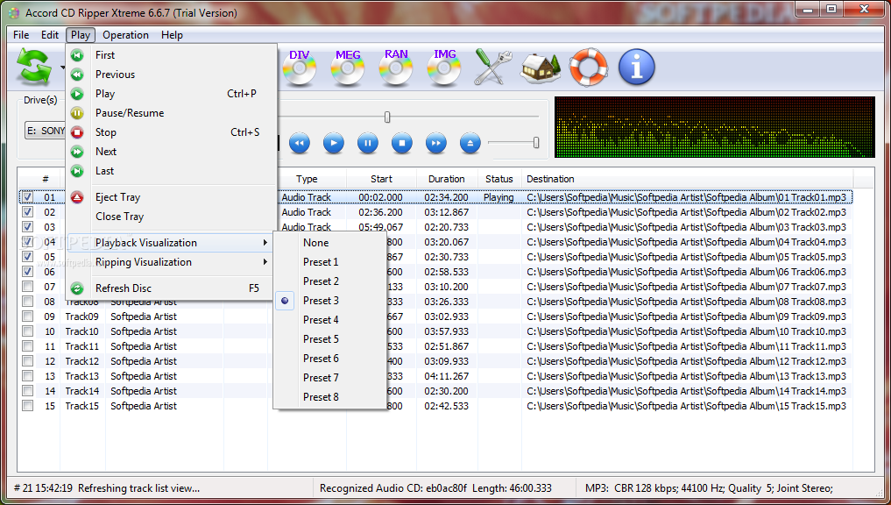Select Preset 6 visualization

[329, 359]
